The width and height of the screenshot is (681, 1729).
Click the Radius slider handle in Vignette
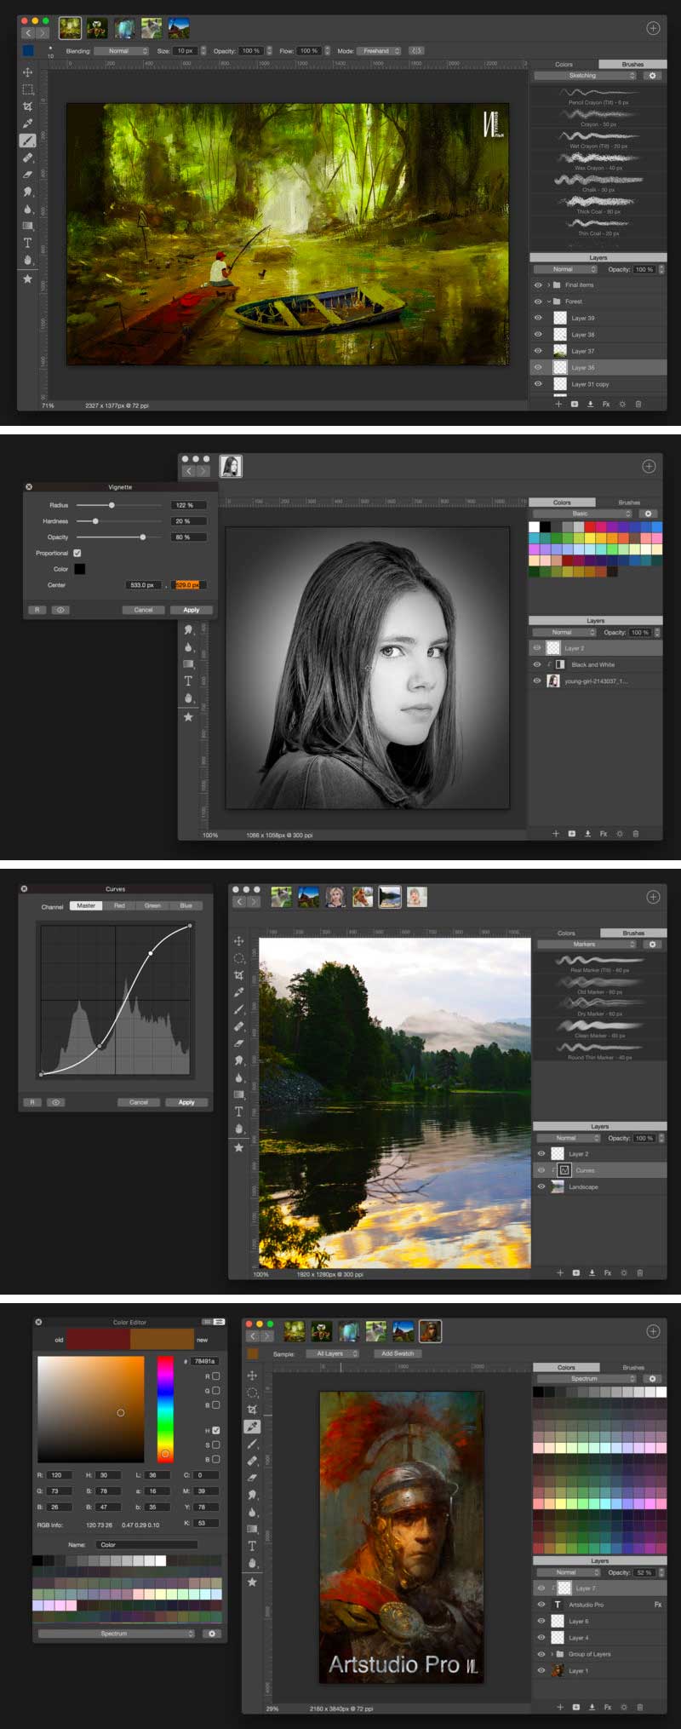tap(112, 505)
